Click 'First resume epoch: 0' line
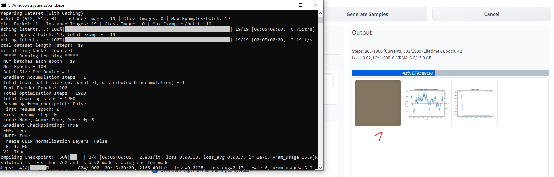Screen dimensions: 554x177 click(x=31, y=109)
